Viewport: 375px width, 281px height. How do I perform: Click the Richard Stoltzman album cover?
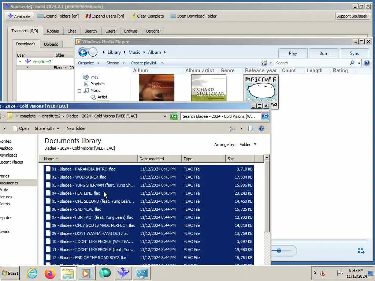pyautogui.click(x=208, y=88)
